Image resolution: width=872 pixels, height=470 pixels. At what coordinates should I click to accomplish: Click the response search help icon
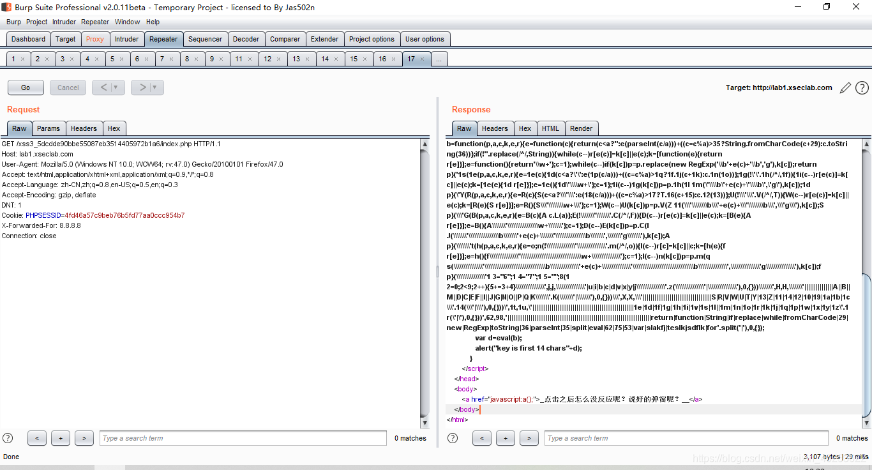pyautogui.click(x=453, y=438)
